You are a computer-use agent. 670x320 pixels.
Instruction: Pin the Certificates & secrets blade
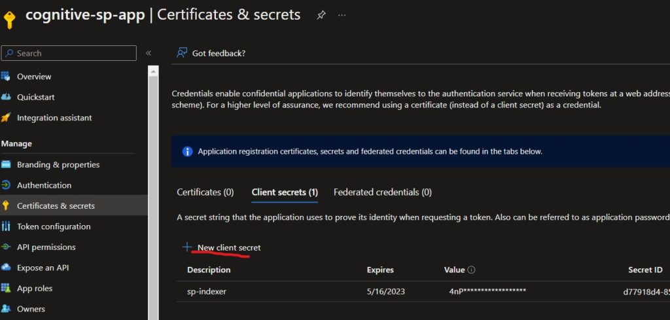[x=321, y=15]
